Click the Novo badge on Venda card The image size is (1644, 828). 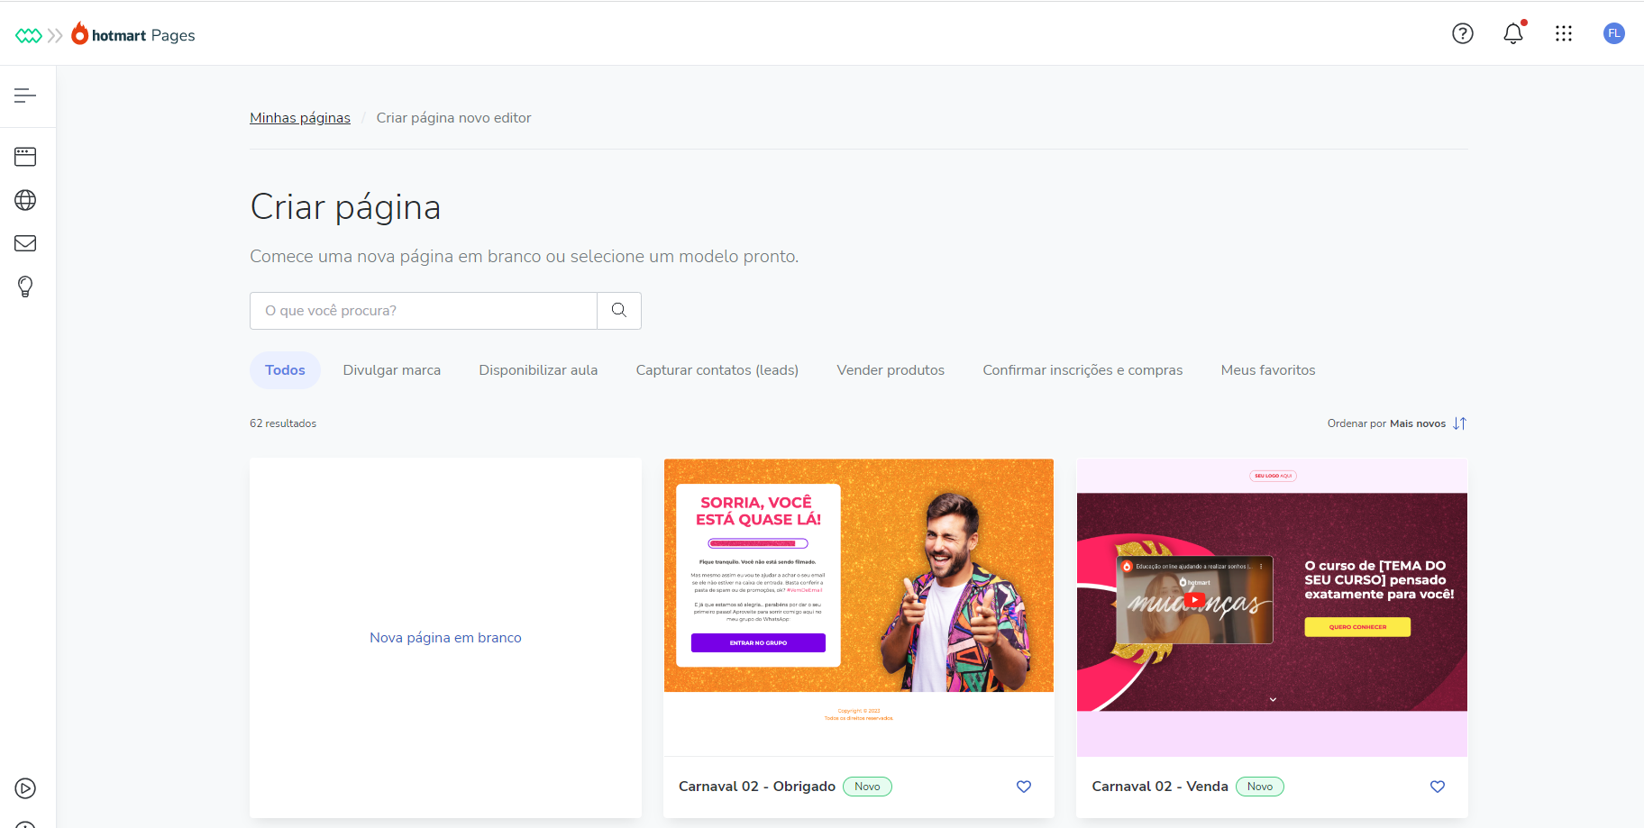point(1260,787)
